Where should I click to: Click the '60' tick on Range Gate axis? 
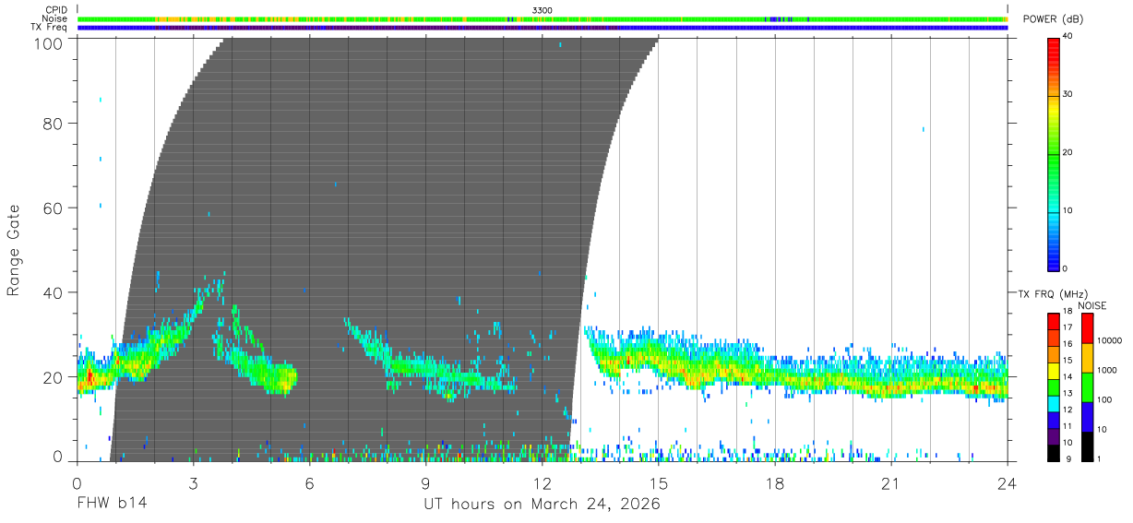(53, 208)
